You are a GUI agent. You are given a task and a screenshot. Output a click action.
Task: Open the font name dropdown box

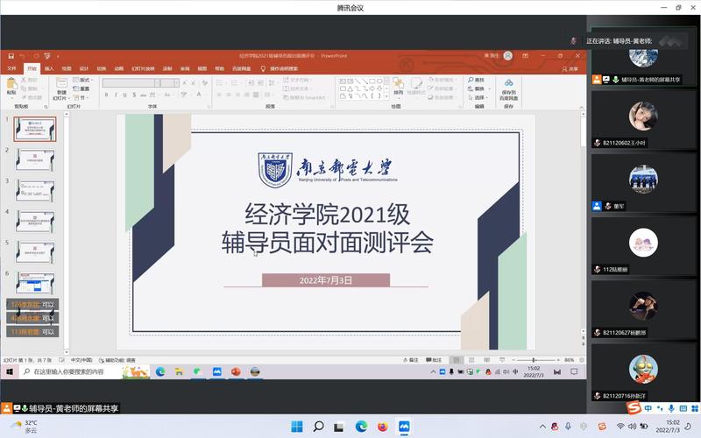tap(131, 83)
